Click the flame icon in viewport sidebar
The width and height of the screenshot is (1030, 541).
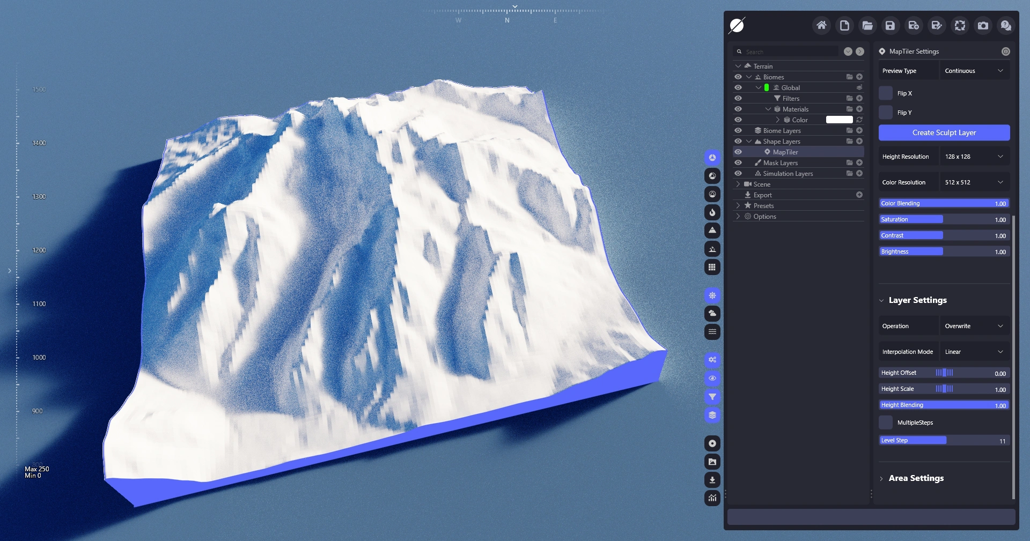(712, 212)
